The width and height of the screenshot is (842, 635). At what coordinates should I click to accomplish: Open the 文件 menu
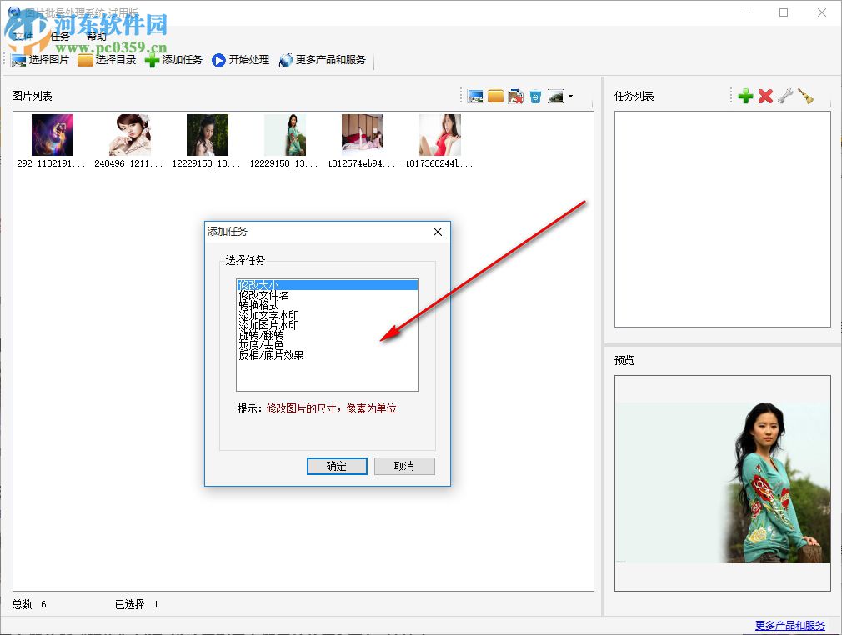tap(21, 36)
